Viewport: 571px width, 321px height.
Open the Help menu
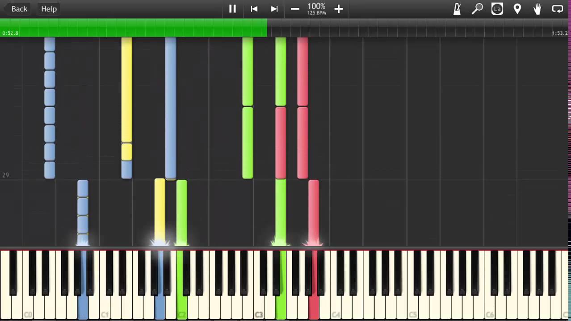(49, 9)
